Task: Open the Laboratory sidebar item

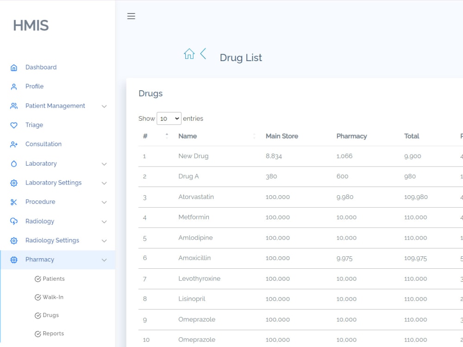Action: click(41, 163)
